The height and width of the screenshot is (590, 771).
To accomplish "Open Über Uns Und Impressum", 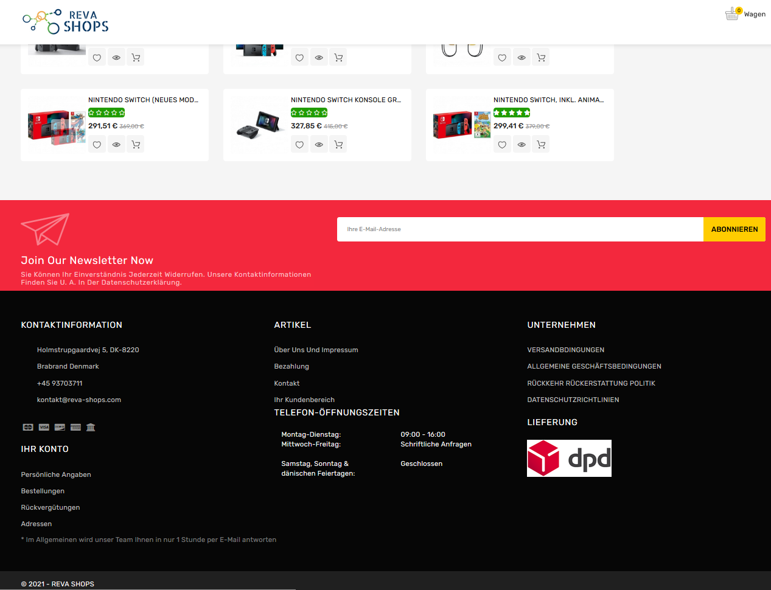I will point(316,350).
